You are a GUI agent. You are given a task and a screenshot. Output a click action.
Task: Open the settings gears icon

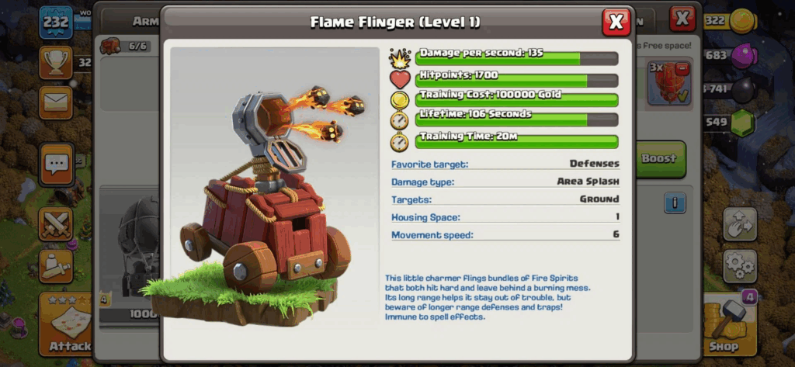point(740,266)
